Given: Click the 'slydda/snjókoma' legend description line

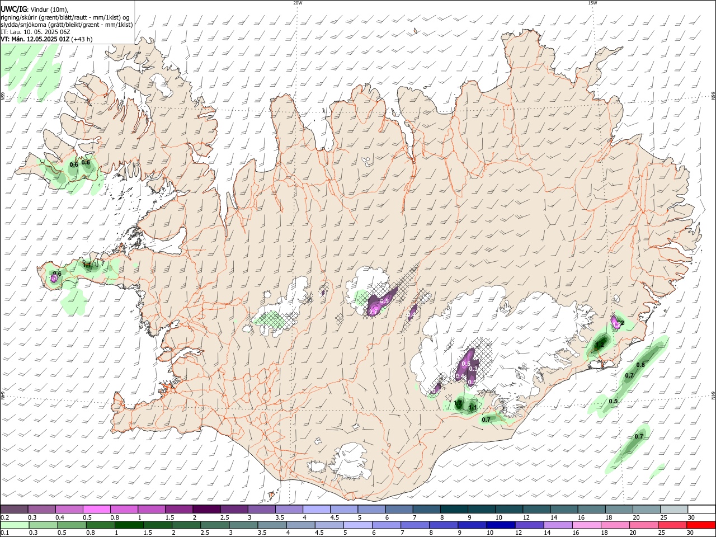Looking at the screenshot, I should pos(67,25).
